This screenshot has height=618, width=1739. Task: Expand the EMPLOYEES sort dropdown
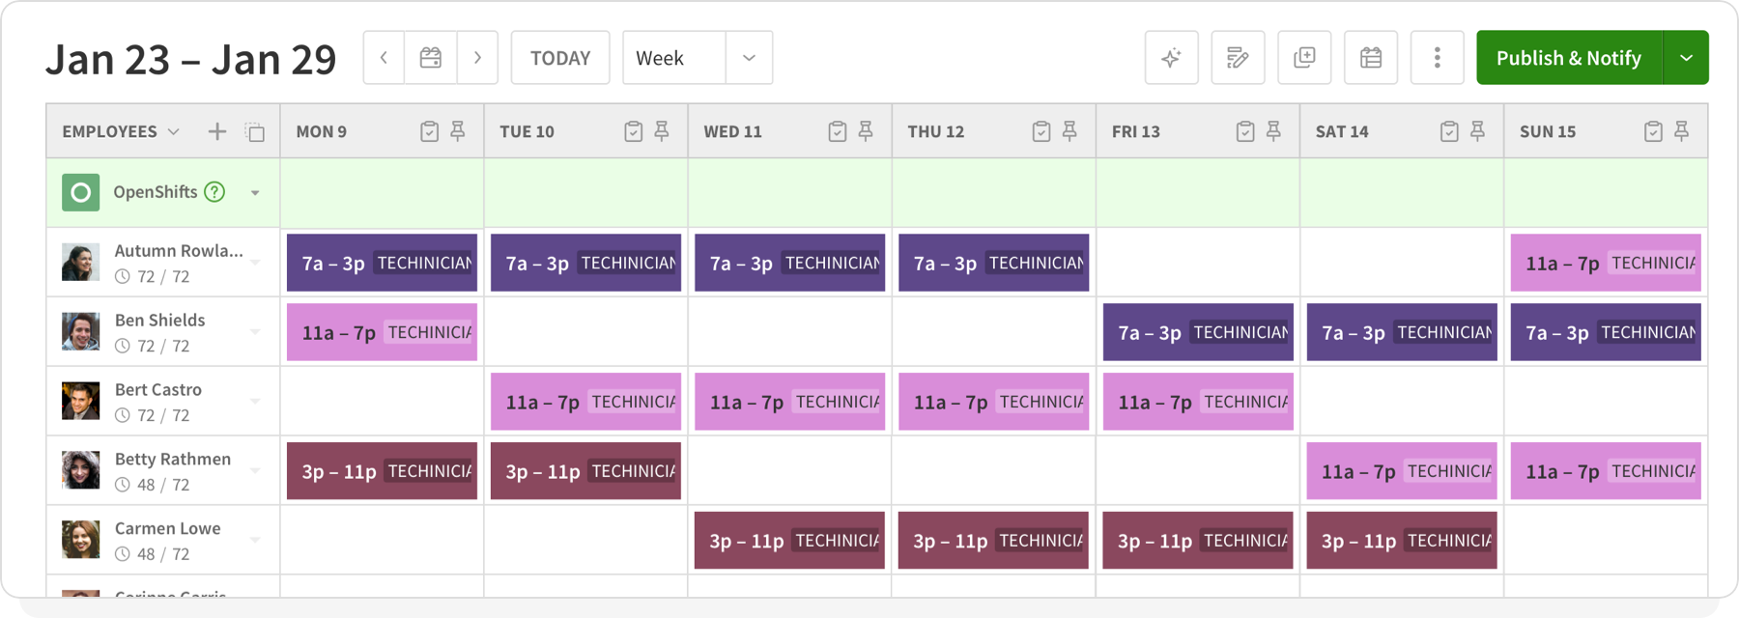coord(174,131)
